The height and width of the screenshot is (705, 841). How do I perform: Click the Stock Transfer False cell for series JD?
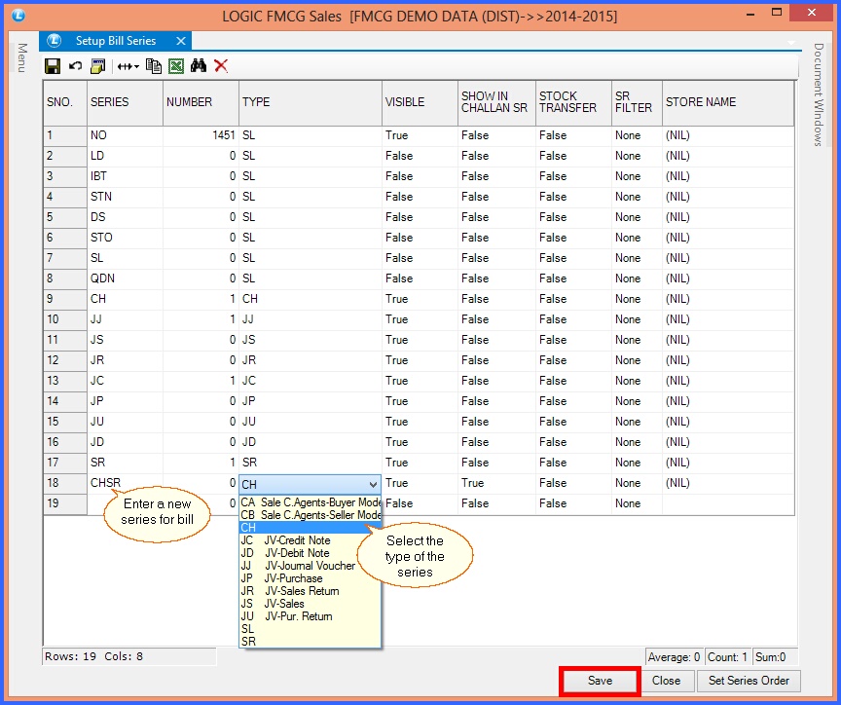tap(573, 442)
